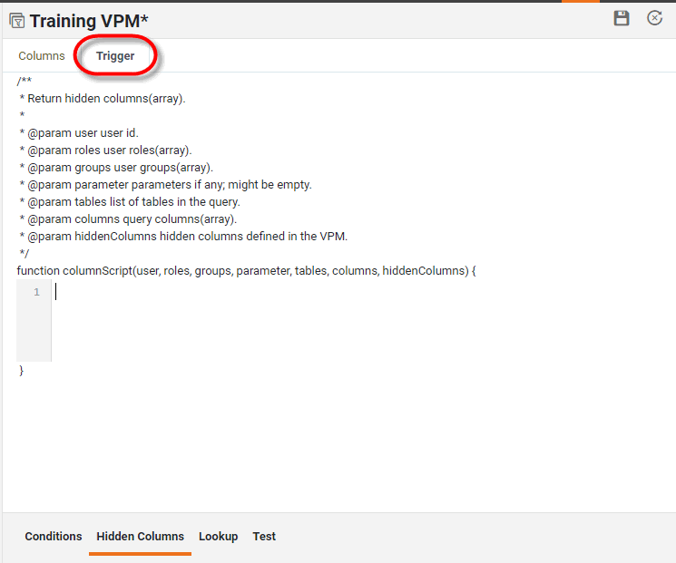The height and width of the screenshot is (563, 676).
Task: Switch to the Columns tab
Action: click(x=42, y=56)
